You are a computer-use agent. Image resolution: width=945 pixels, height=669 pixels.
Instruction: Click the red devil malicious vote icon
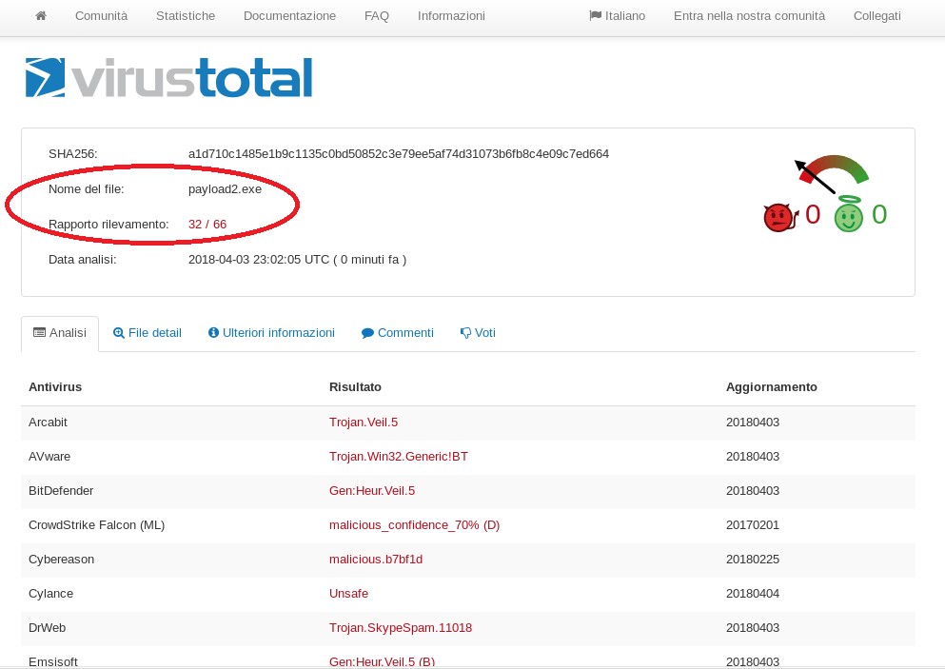click(x=780, y=217)
